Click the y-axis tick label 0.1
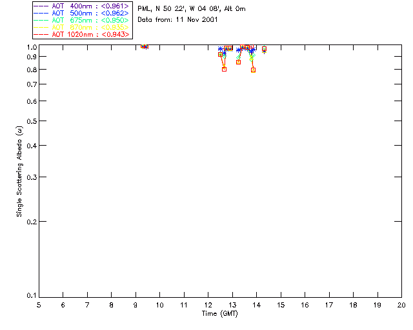This screenshot has width=413, height=330. click(x=32, y=296)
